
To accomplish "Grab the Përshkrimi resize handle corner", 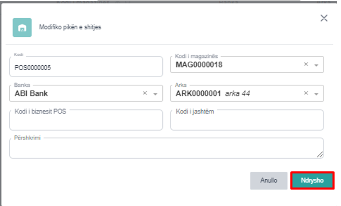I will [x=320, y=154].
